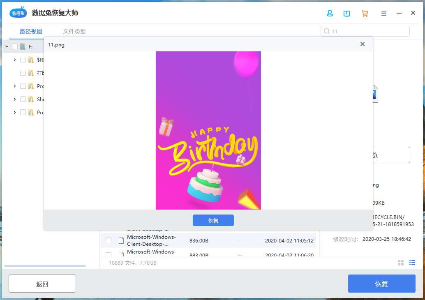Switch to the 路径视图 tab
Viewport: 425px width, 300px height.
(31, 31)
